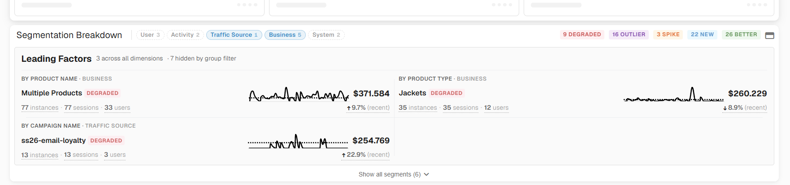Filter by 22 NEW badge
This screenshot has height=185, width=790.
702,34
